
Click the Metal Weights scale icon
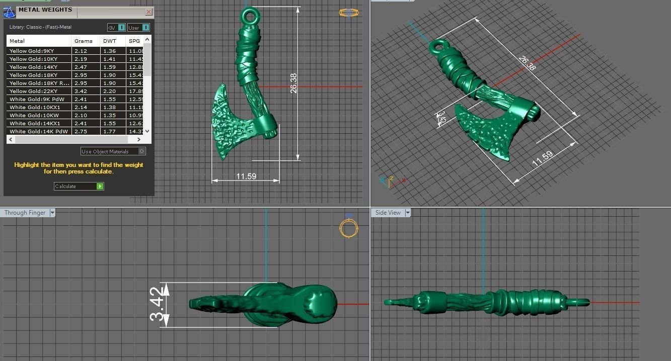(10, 12)
